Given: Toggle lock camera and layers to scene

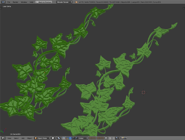Looking at the screenshot, I should click(x=106, y=138).
